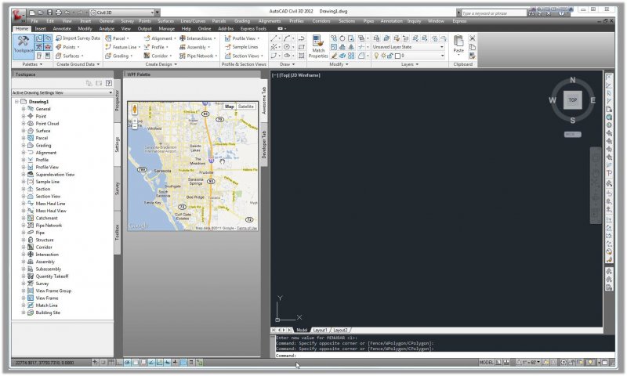Click the Open folder icon
The image size is (627, 376).
[41, 13]
